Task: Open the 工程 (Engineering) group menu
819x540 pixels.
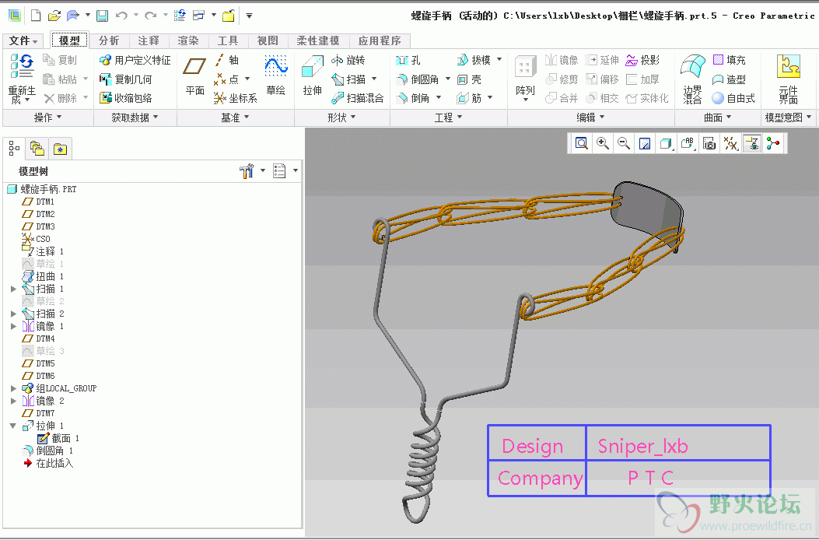Action: pyautogui.click(x=449, y=117)
